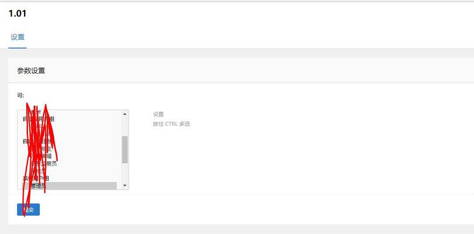Click the 系统用户组 group label
This screenshot has height=234, width=474.
pos(36,178)
